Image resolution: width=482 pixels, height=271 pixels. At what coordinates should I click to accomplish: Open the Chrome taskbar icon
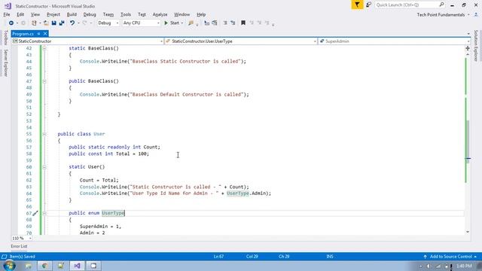click(44, 266)
